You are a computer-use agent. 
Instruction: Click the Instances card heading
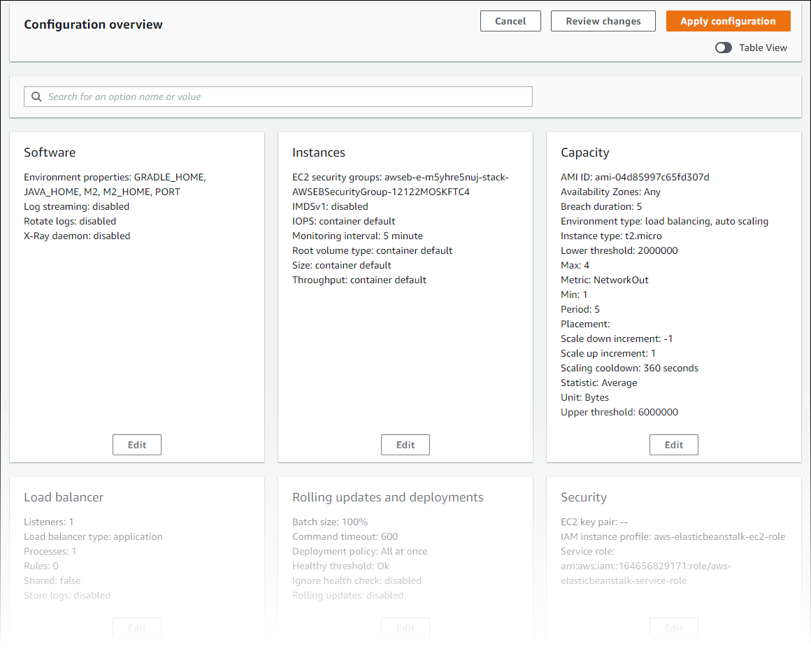pyautogui.click(x=319, y=152)
